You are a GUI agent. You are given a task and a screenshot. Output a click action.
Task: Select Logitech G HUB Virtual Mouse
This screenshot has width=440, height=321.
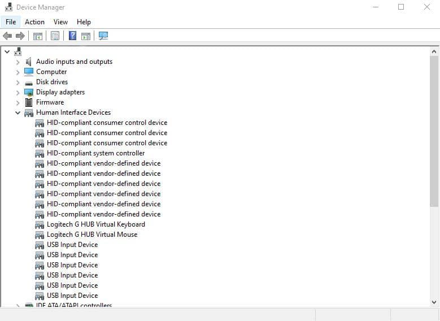click(92, 235)
